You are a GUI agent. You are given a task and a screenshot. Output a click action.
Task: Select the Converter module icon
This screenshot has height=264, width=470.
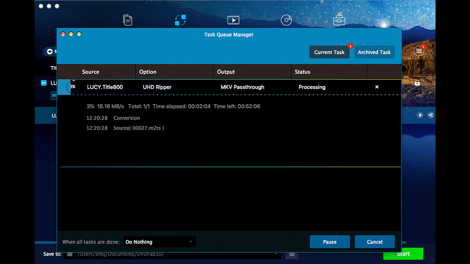[180, 20]
